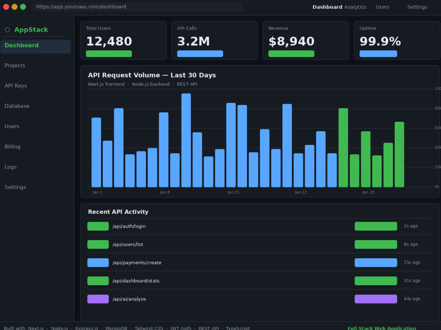Click the 44s ago timestamp
This screenshot has width=441, height=330.
click(x=412, y=299)
